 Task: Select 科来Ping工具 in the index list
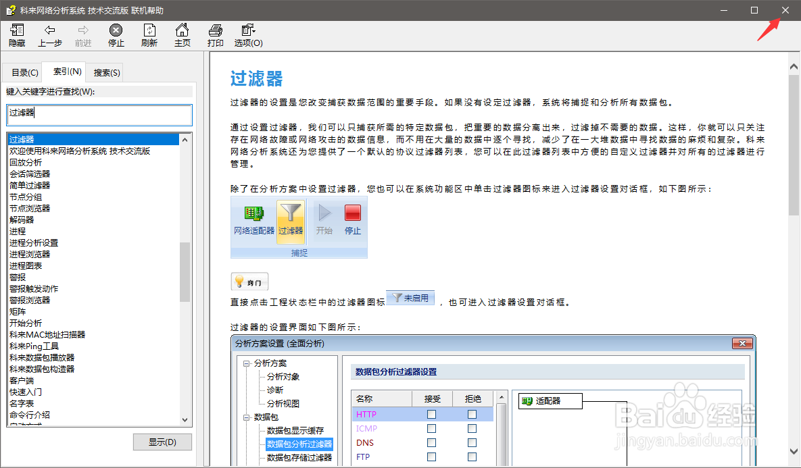click(34, 346)
